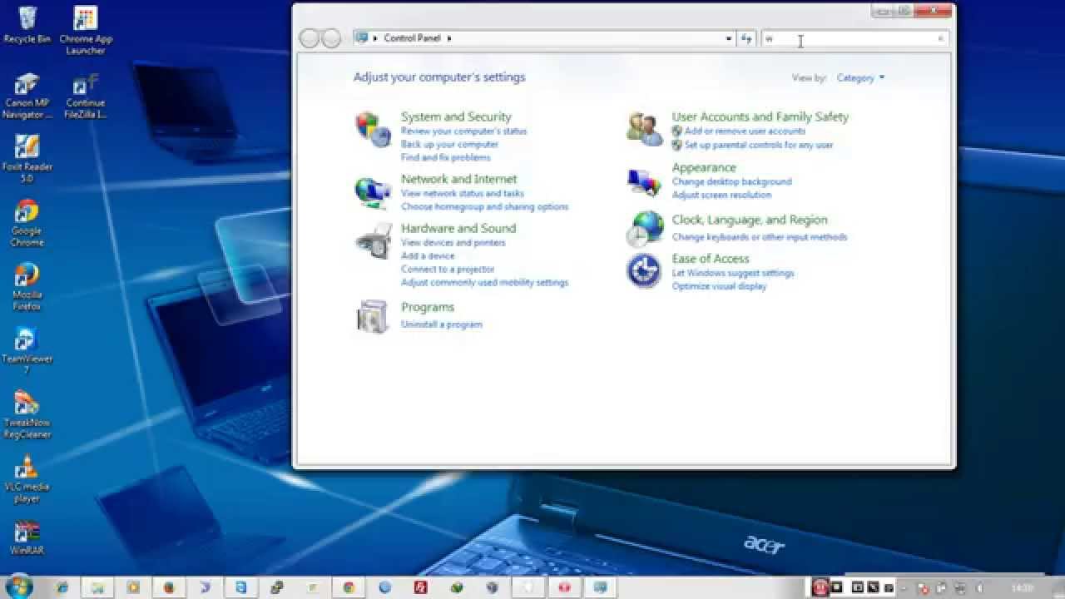This screenshot has width=1065, height=599.
Task: Click Let Windows suggest settings
Action: pos(733,273)
